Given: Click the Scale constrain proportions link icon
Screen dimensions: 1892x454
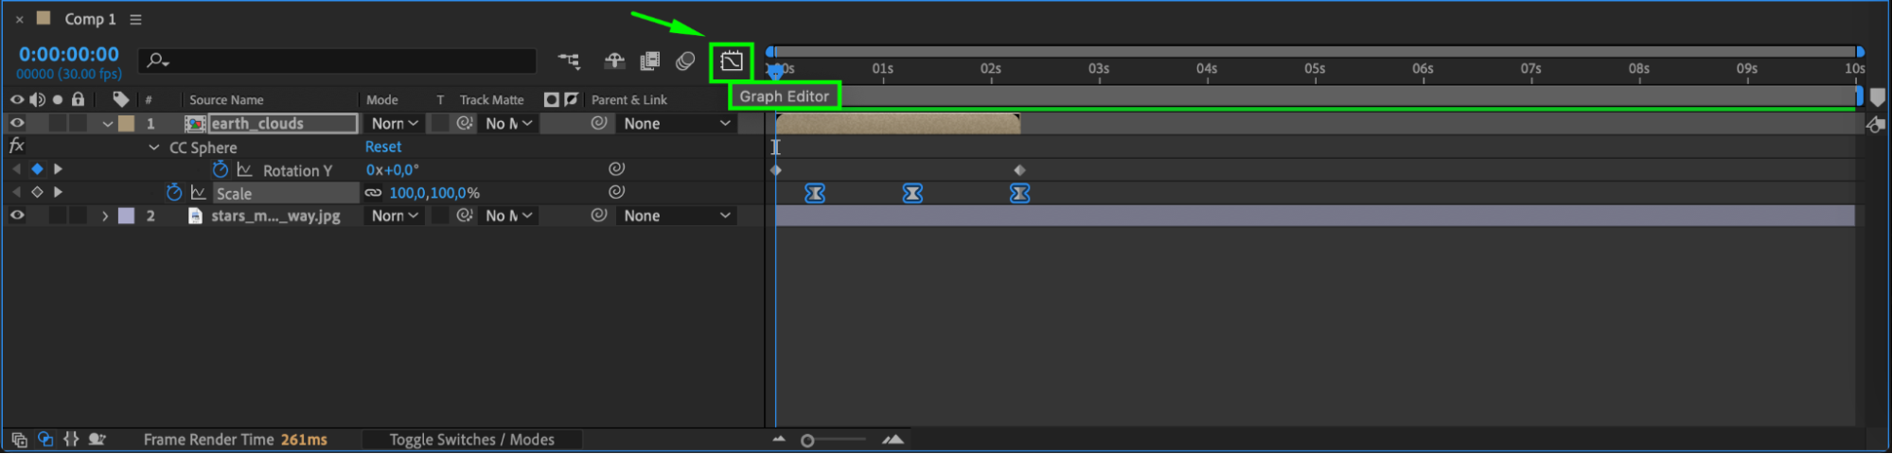Looking at the screenshot, I should (x=373, y=193).
